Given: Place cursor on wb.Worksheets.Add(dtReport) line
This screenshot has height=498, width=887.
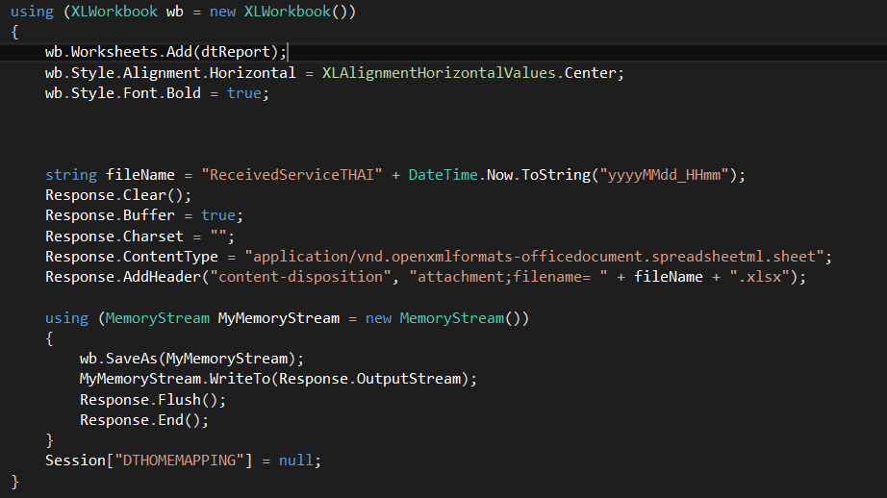Looking at the screenshot, I should 165,52.
